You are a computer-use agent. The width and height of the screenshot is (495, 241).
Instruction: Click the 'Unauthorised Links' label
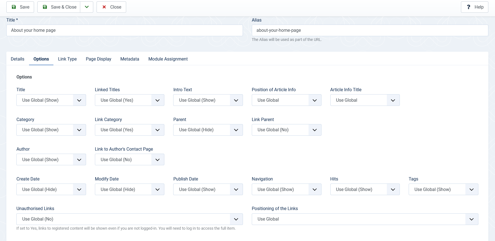pos(35,208)
